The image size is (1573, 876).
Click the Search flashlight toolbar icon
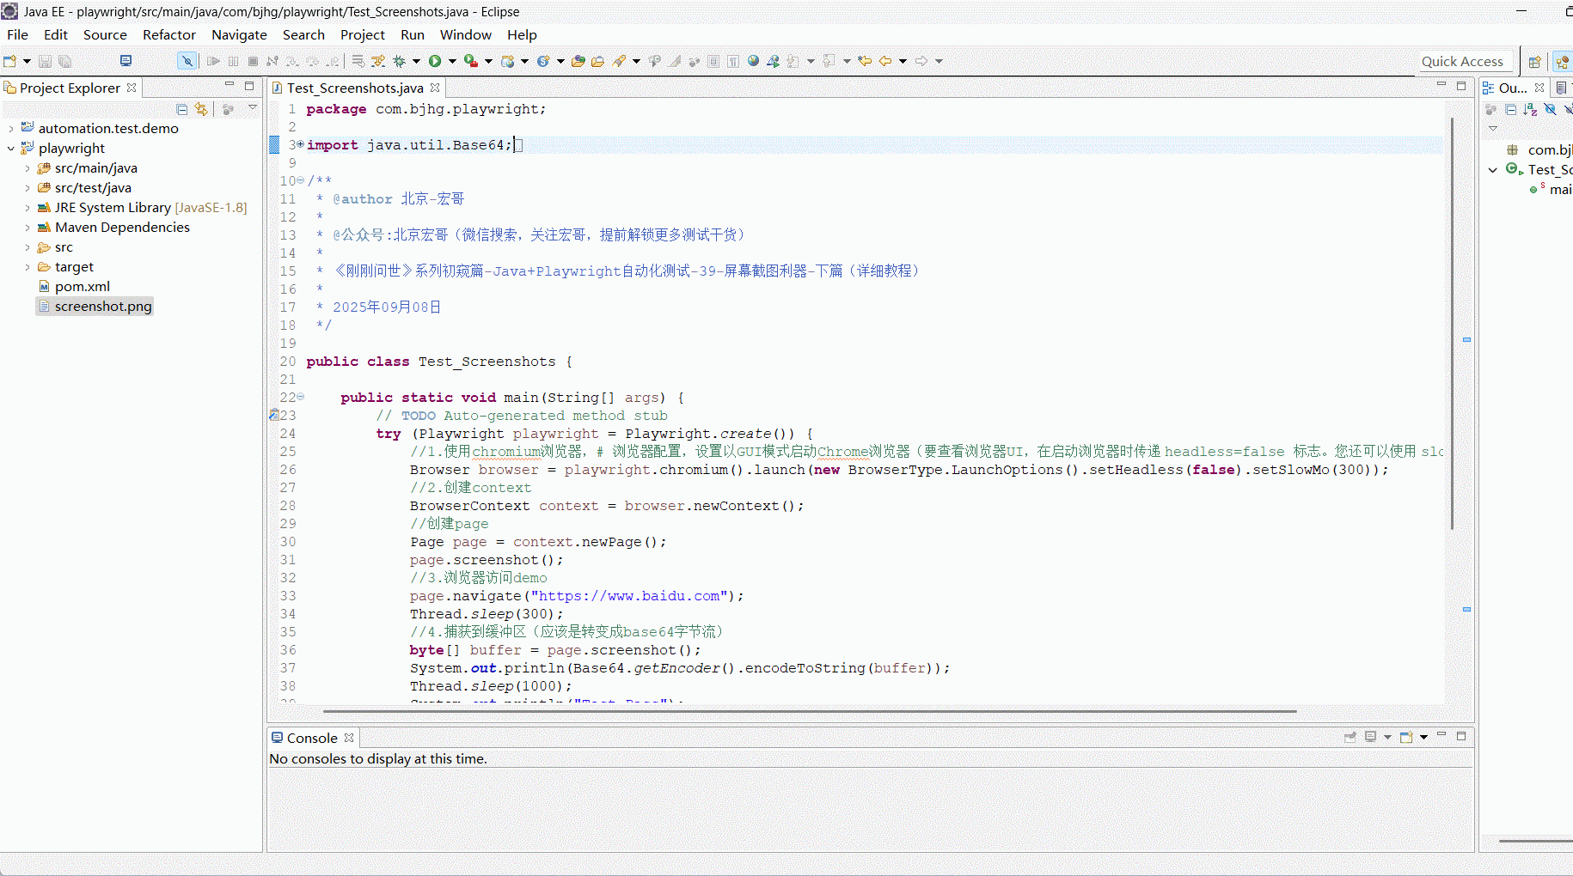click(619, 61)
